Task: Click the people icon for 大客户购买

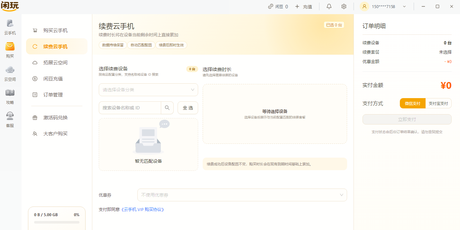Action: (35, 134)
